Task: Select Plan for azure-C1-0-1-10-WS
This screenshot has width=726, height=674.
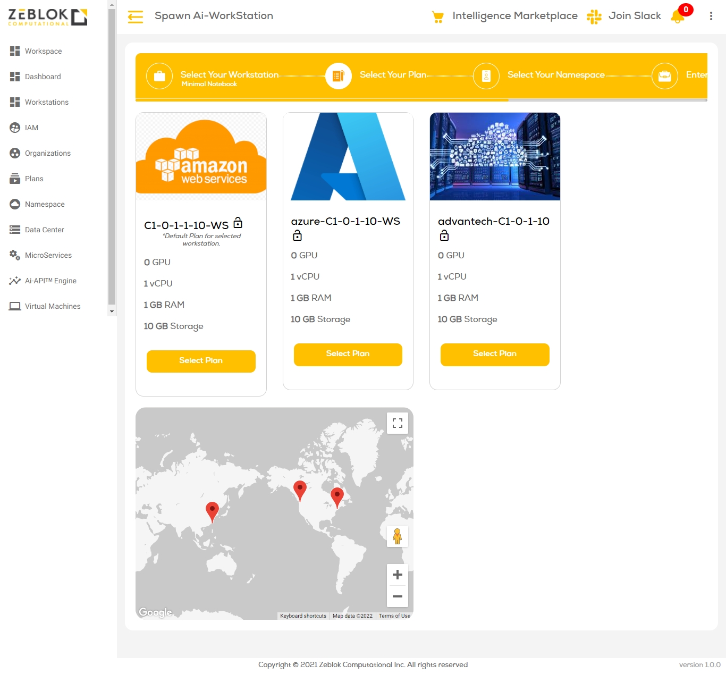Action: pos(348,354)
